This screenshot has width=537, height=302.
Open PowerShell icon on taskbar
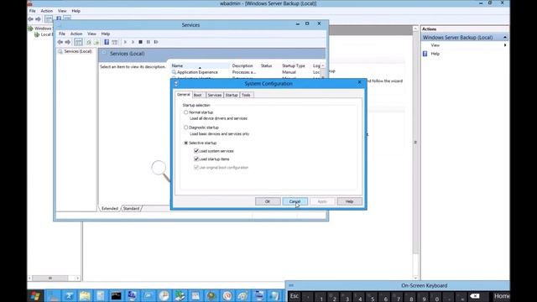(x=69, y=296)
